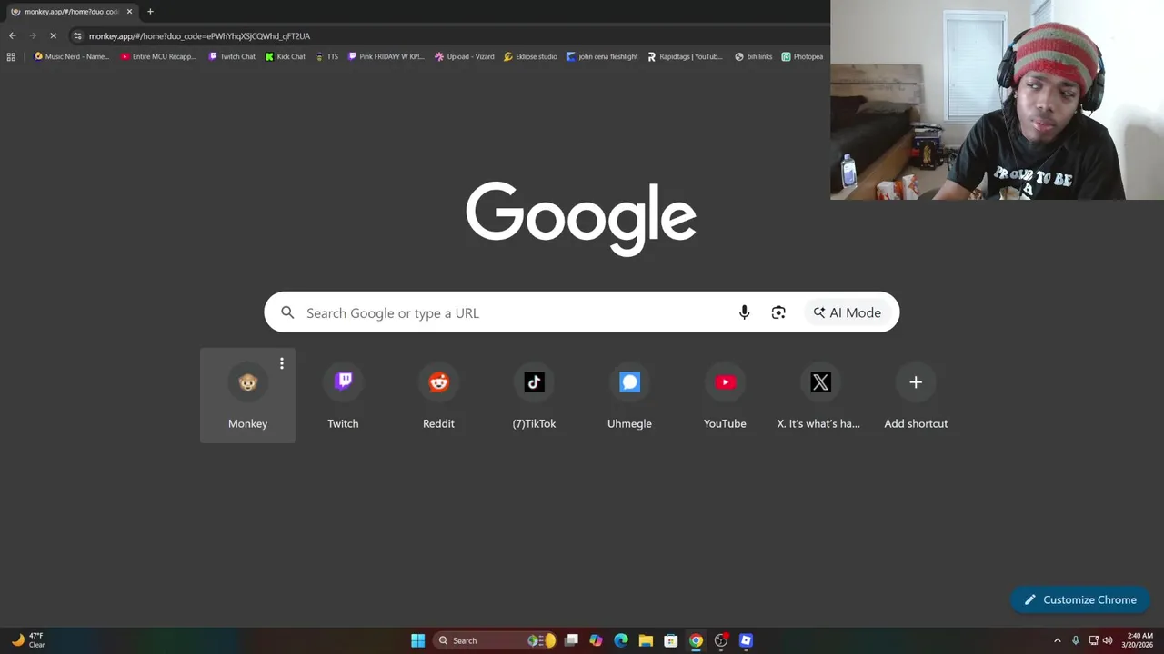Open the Windows Start menu
1164x654 pixels.
point(417,640)
